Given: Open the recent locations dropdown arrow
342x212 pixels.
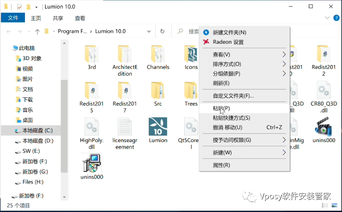Looking at the screenshot, I should [x=29, y=32].
